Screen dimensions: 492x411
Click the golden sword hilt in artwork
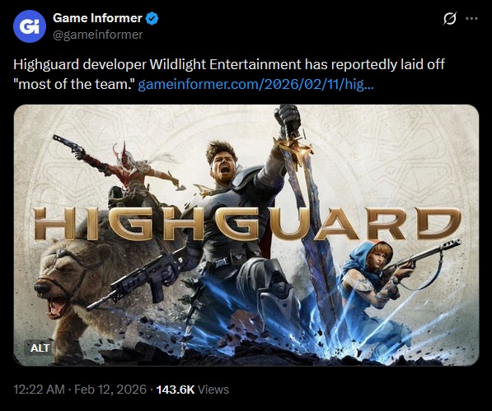[293, 147]
